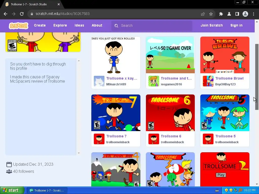259x194 pixels.
Task: Click Sign in
Action: (x=236, y=26)
